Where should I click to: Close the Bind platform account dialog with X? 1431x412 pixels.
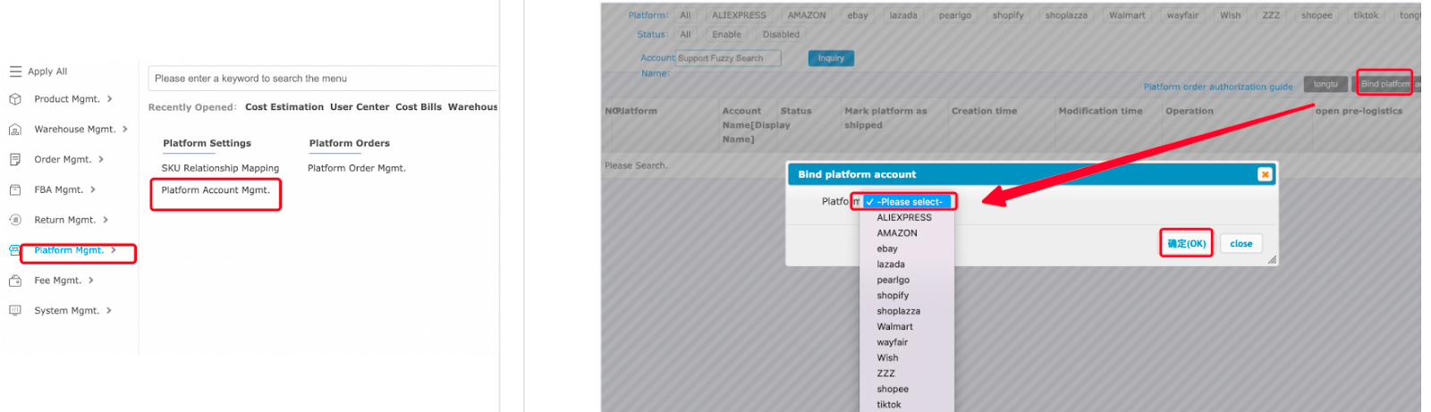(1264, 174)
